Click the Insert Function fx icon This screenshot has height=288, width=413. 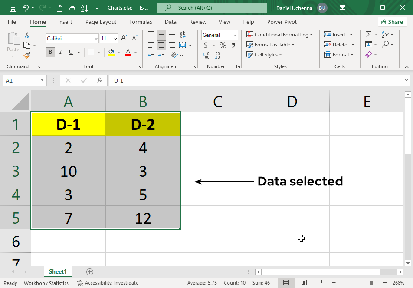click(x=99, y=80)
